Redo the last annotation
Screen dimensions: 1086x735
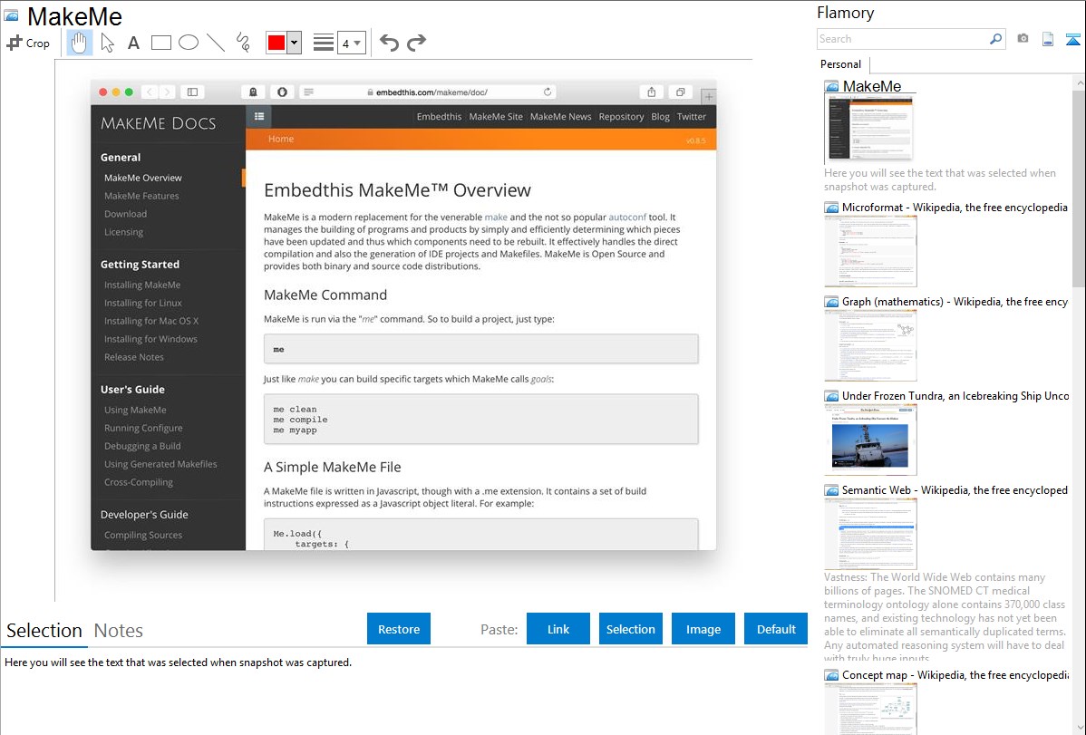pos(416,43)
